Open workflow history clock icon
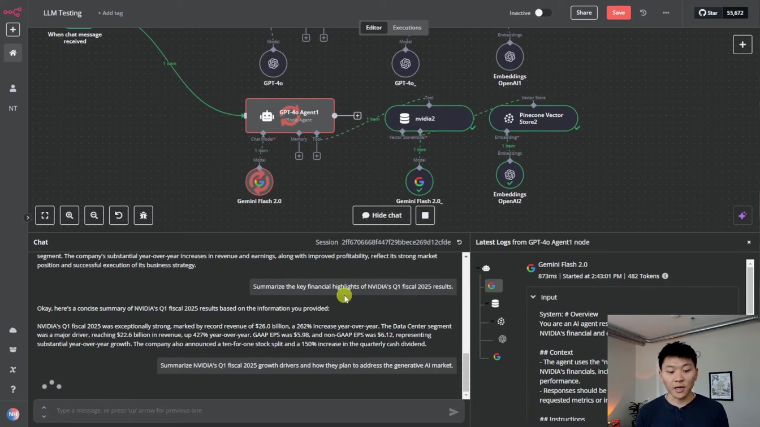760x427 pixels. click(643, 12)
